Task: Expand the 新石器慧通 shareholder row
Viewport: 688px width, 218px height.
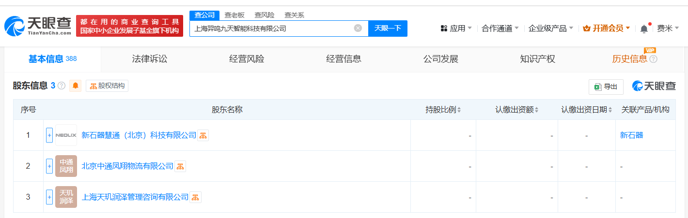Action: 49,135
